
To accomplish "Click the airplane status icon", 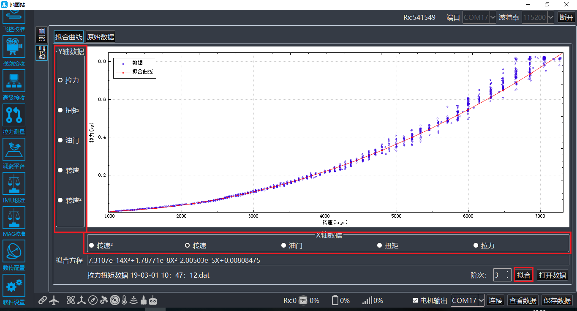I will tap(54, 300).
